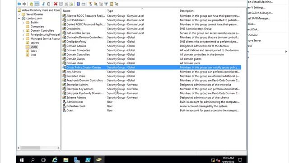
Task: Select the Guest user account
Action: pos(152,110)
